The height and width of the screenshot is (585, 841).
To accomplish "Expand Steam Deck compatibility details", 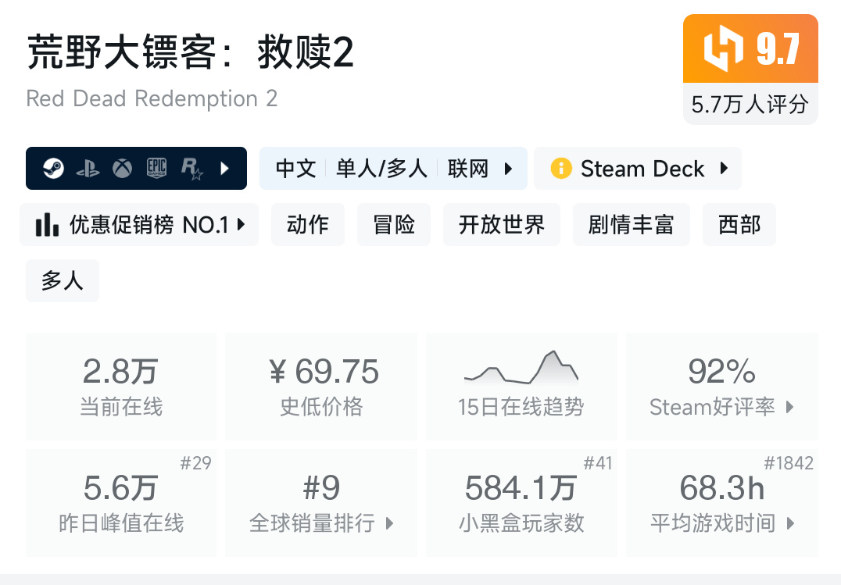I will coord(724,168).
